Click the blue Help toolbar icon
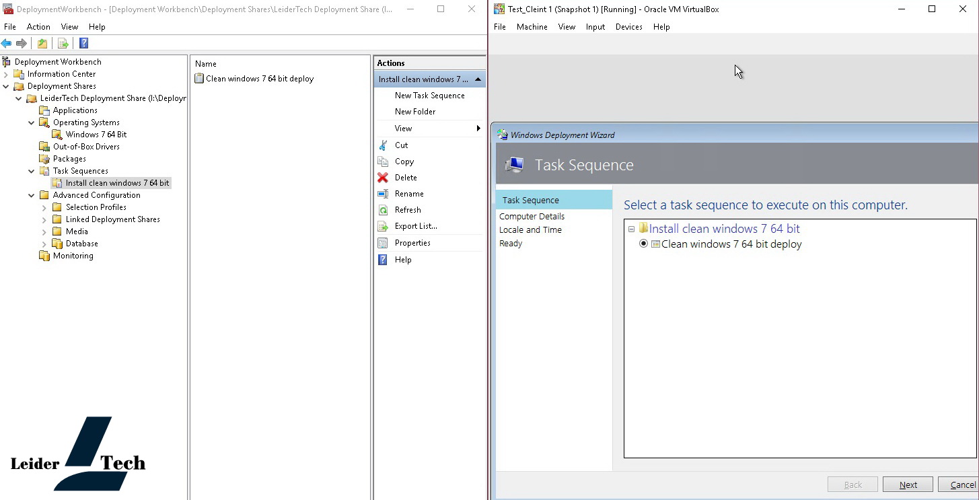 tap(84, 44)
